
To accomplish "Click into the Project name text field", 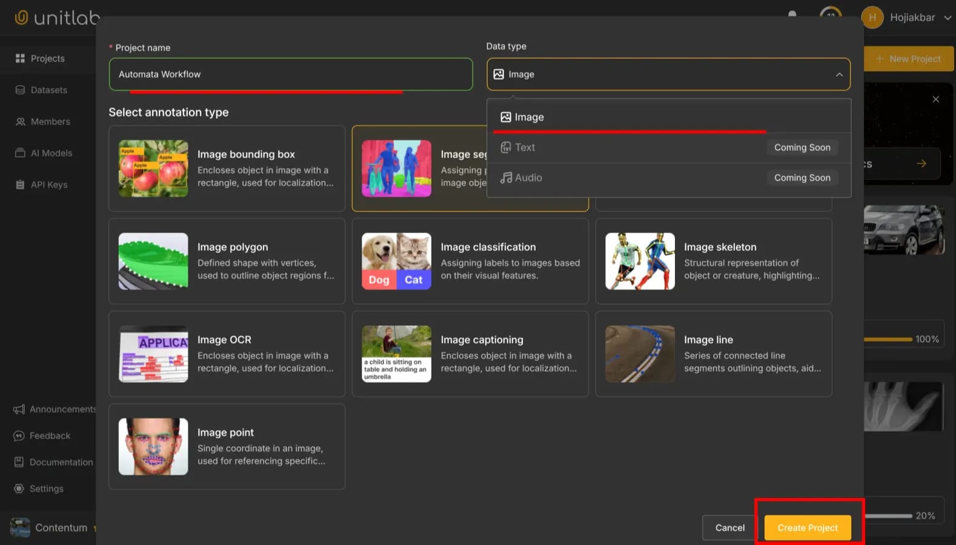I will pyautogui.click(x=290, y=74).
